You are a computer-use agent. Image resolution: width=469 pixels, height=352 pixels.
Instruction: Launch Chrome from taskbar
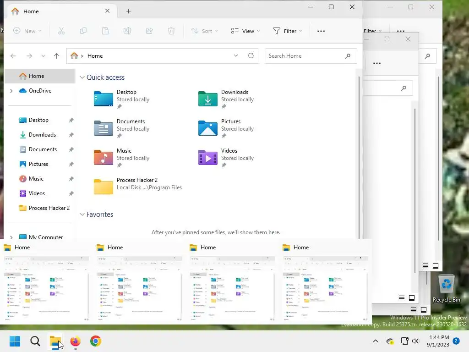pyautogui.click(x=95, y=341)
